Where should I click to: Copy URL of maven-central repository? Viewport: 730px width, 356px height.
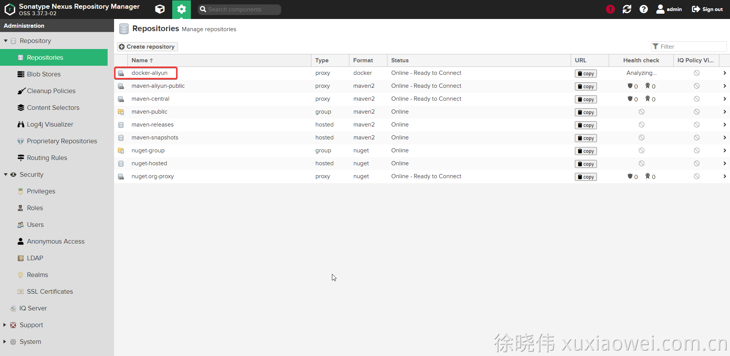click(x=586, y=99)
